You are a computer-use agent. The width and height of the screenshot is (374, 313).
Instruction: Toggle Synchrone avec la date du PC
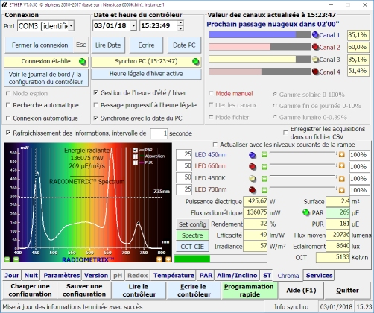click(x=95, y=118)
